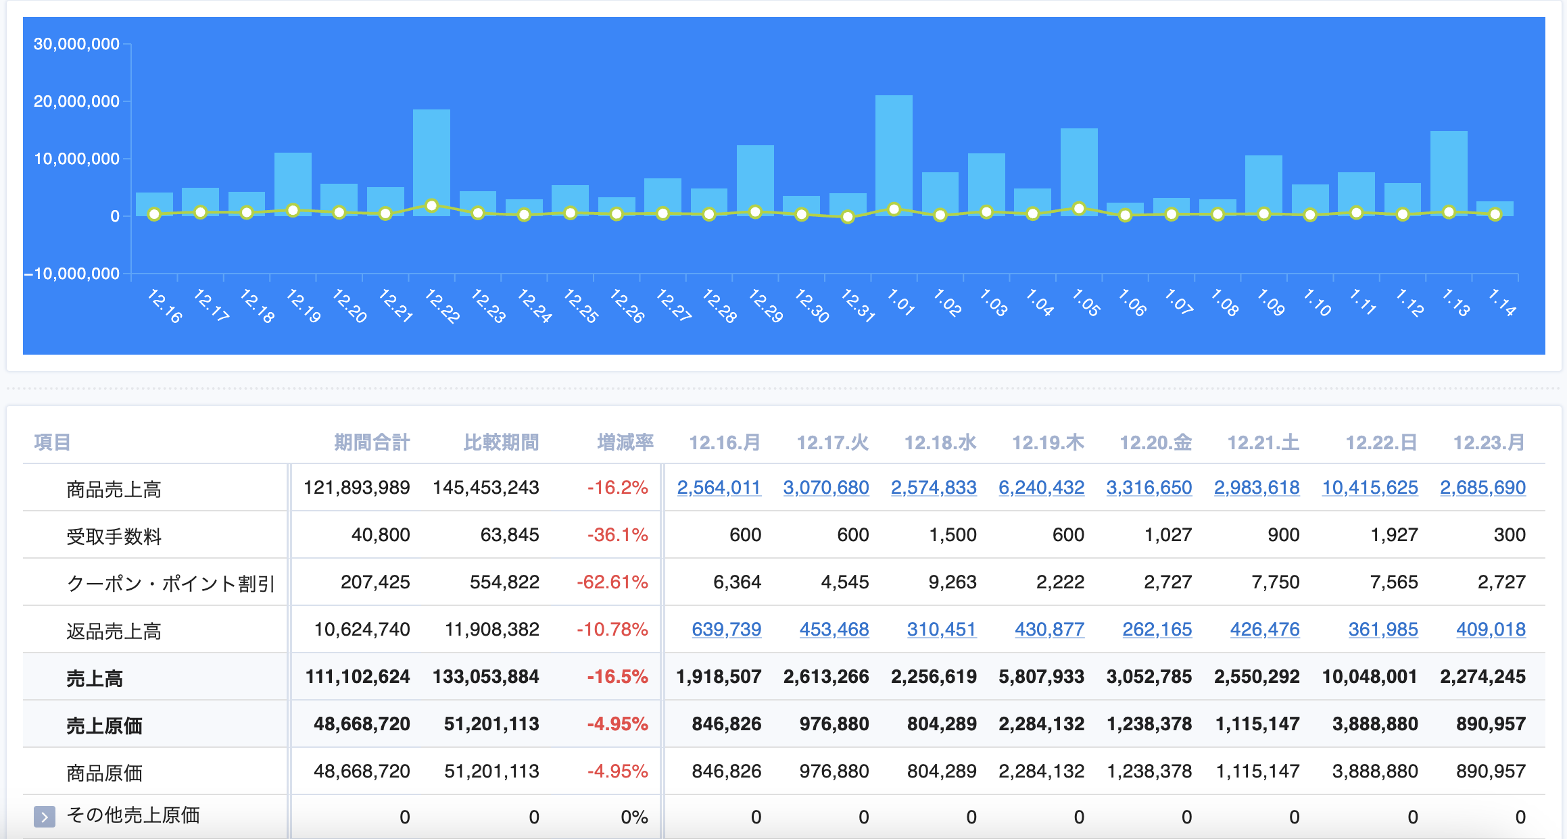Screen dimensions: 1567x839
Task: Select the 返品売上高 row label
Action: tap(114, 631)
